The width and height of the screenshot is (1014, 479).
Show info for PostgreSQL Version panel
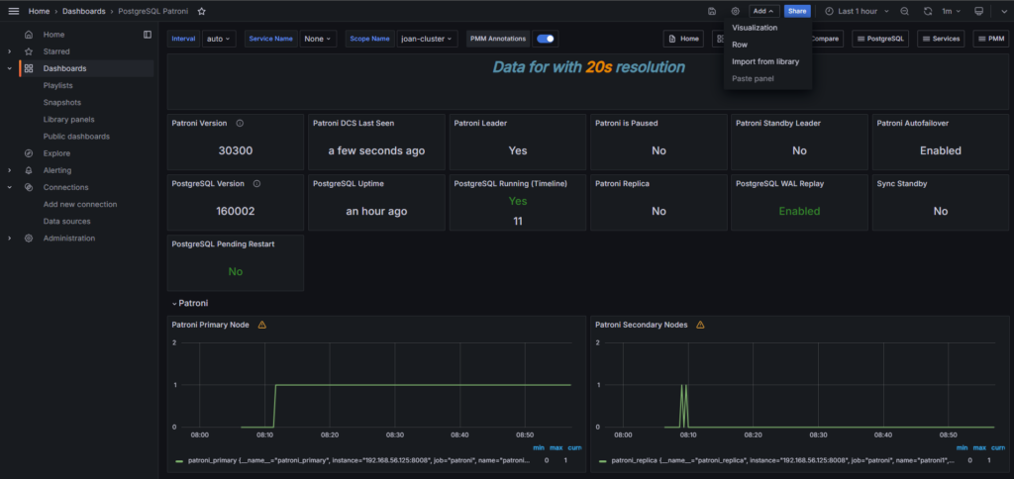[x=256, y=184]
